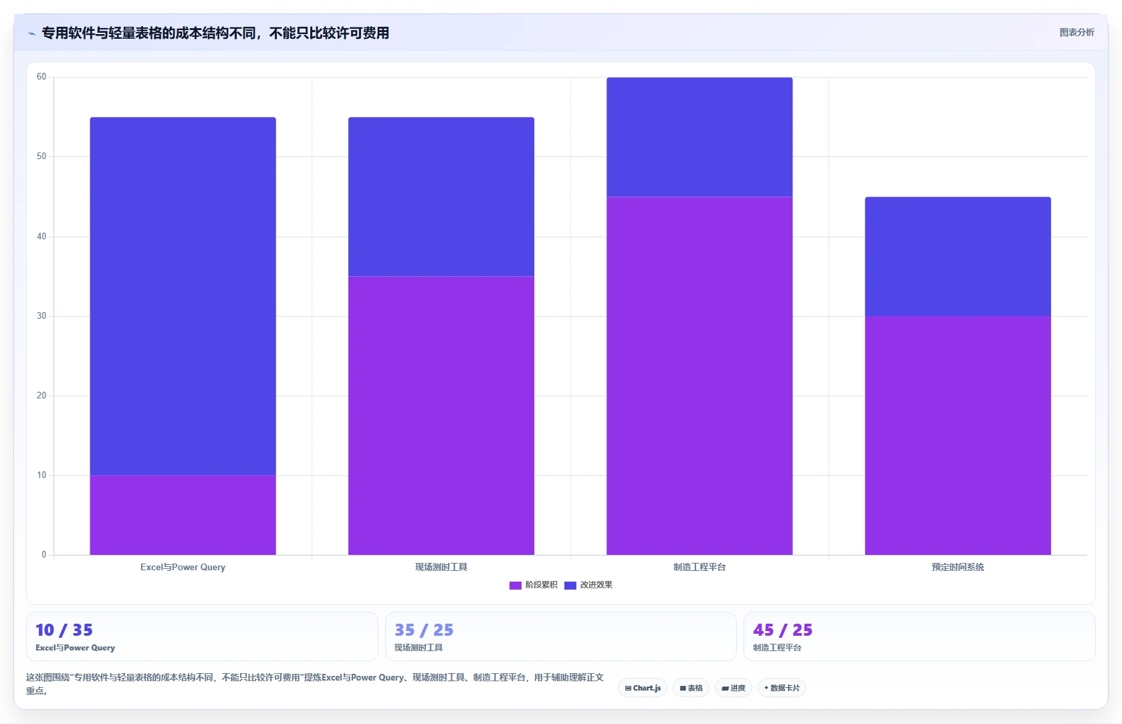Viewport: 1122px width, 724px height.
Task: Click the 预定时间系统 axis label
Action: [x=958, y=567]
